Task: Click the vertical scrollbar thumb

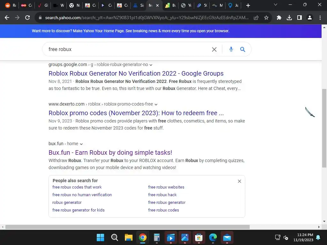Action: click(x=324, y=128)
